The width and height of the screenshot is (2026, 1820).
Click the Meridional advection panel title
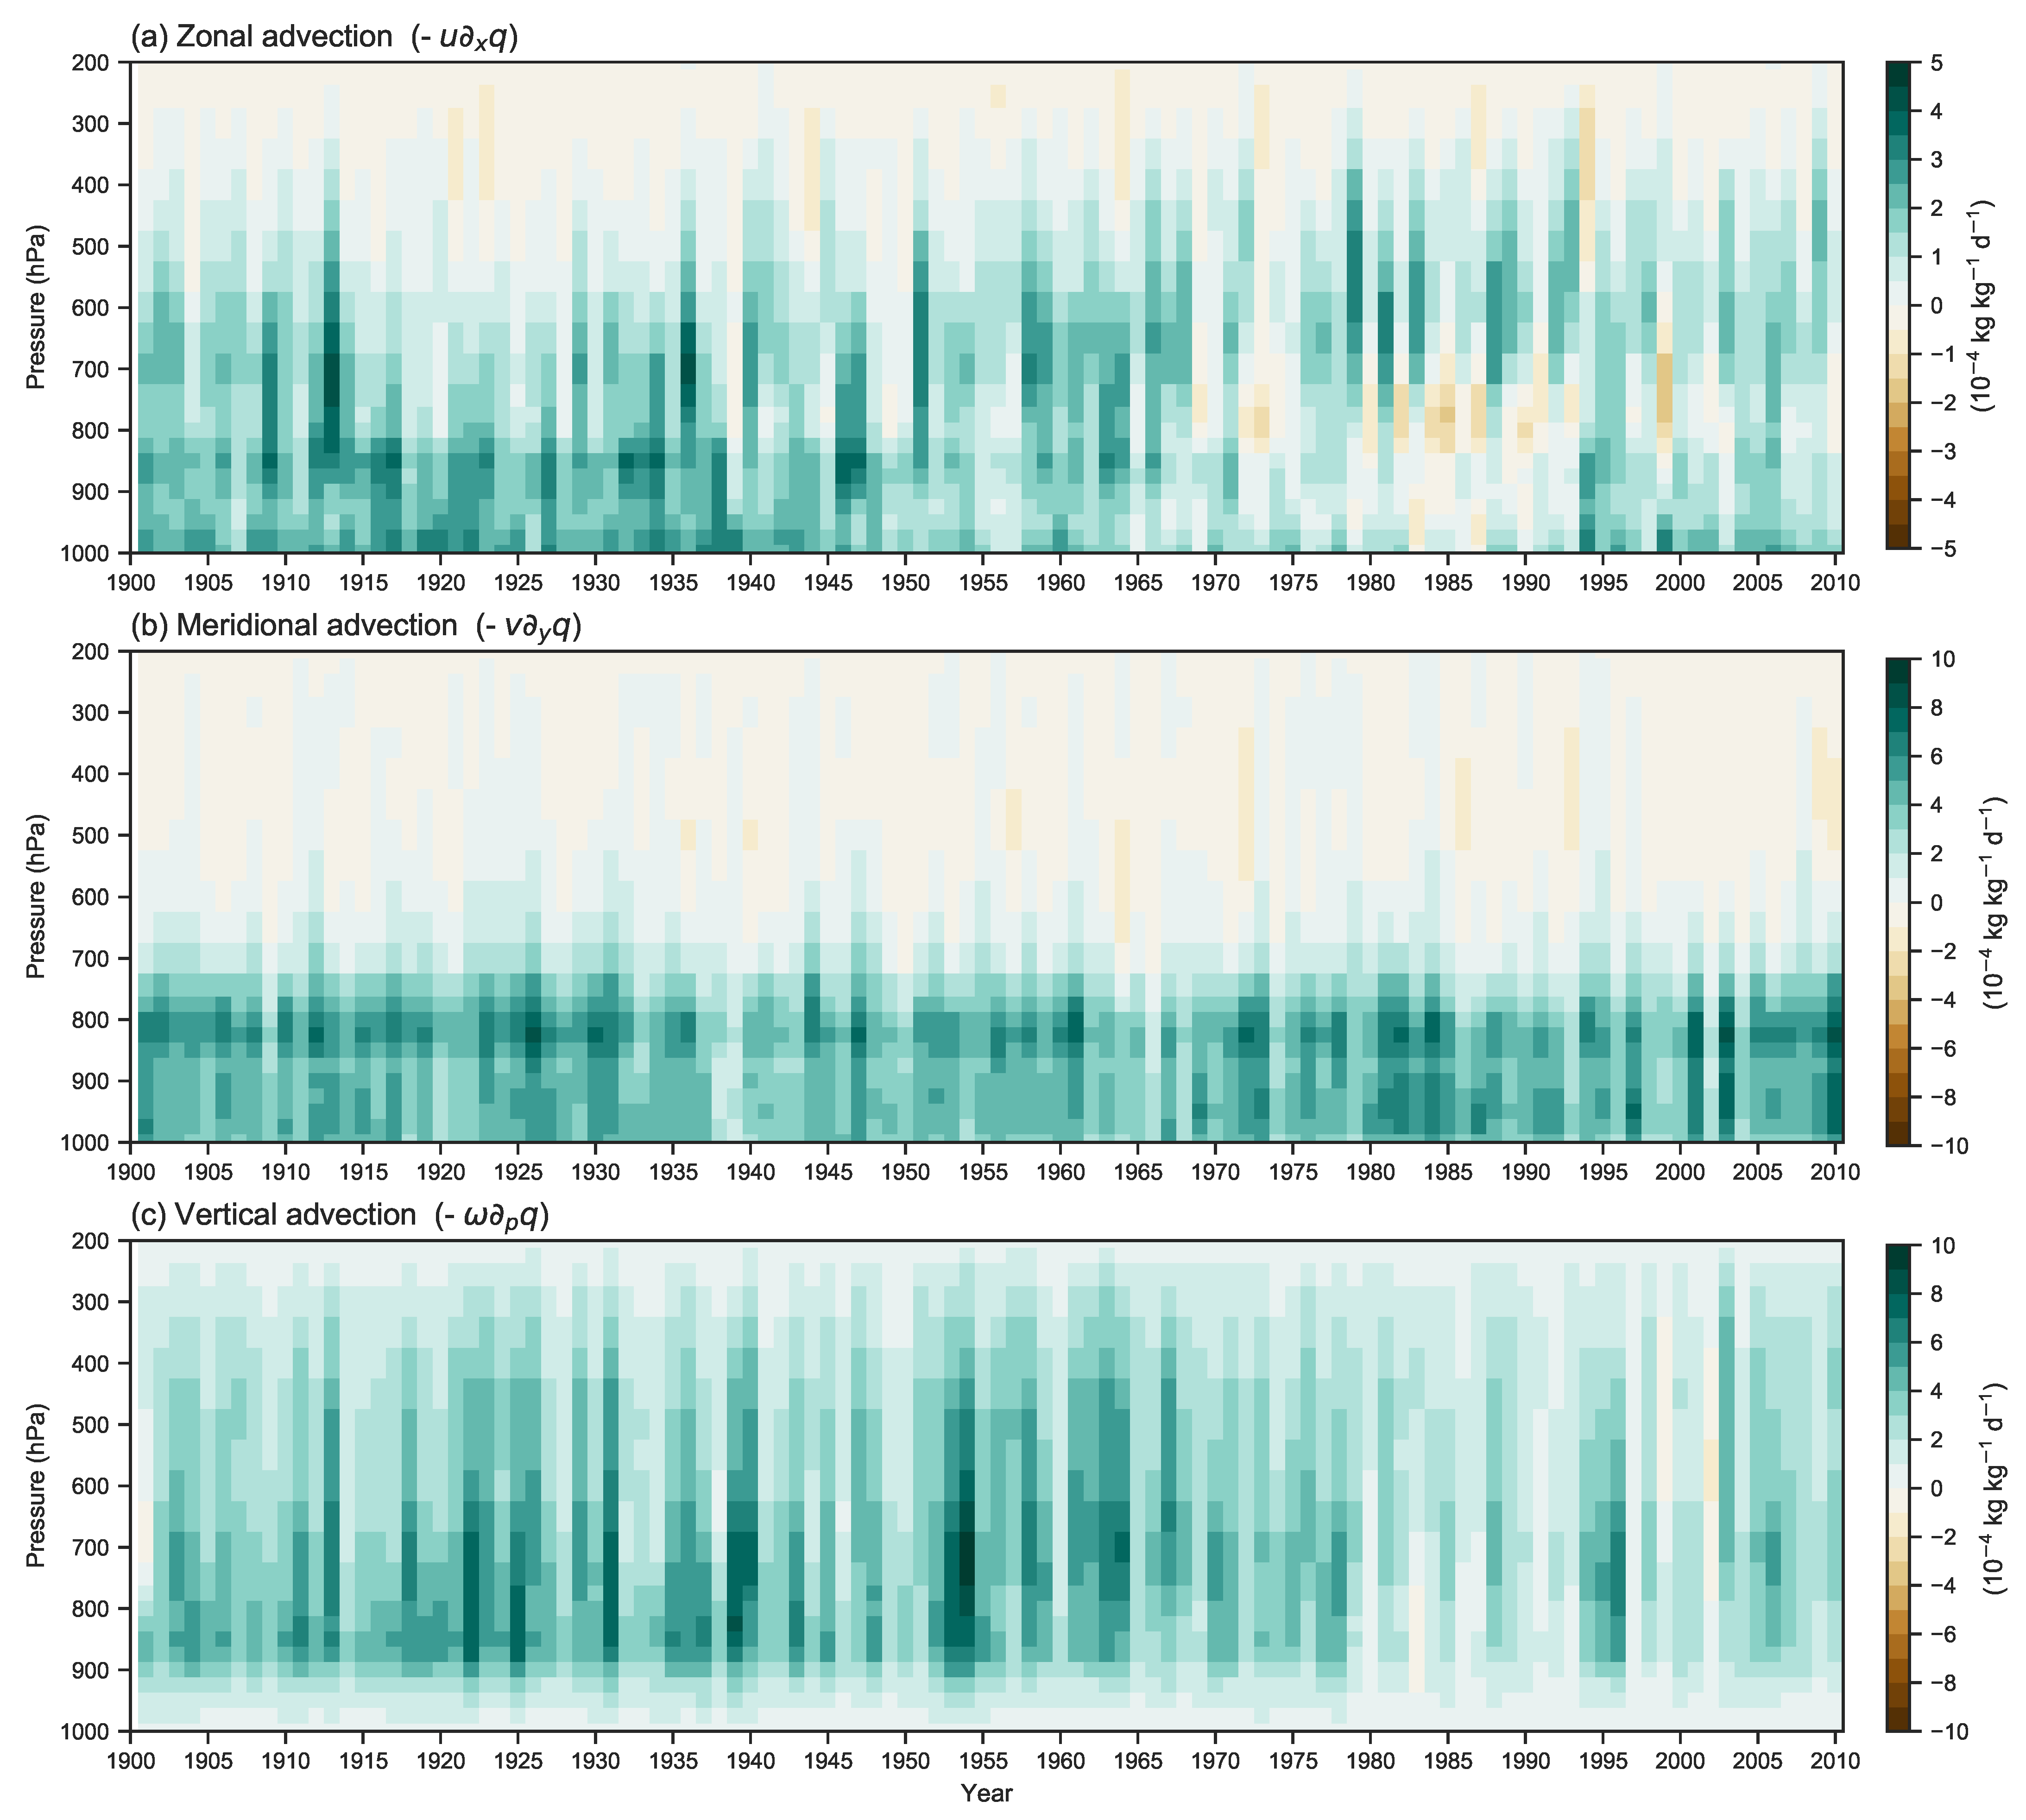356,627
